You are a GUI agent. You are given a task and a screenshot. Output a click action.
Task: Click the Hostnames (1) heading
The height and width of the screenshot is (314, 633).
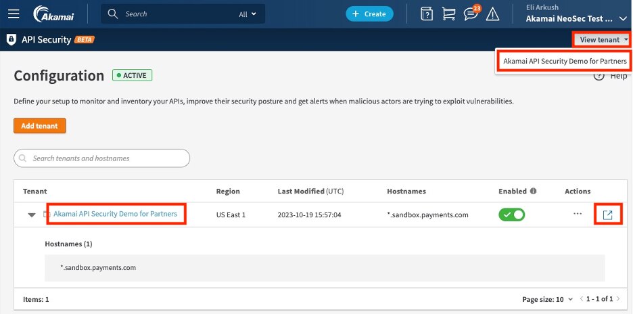click(x=68, y=244)
